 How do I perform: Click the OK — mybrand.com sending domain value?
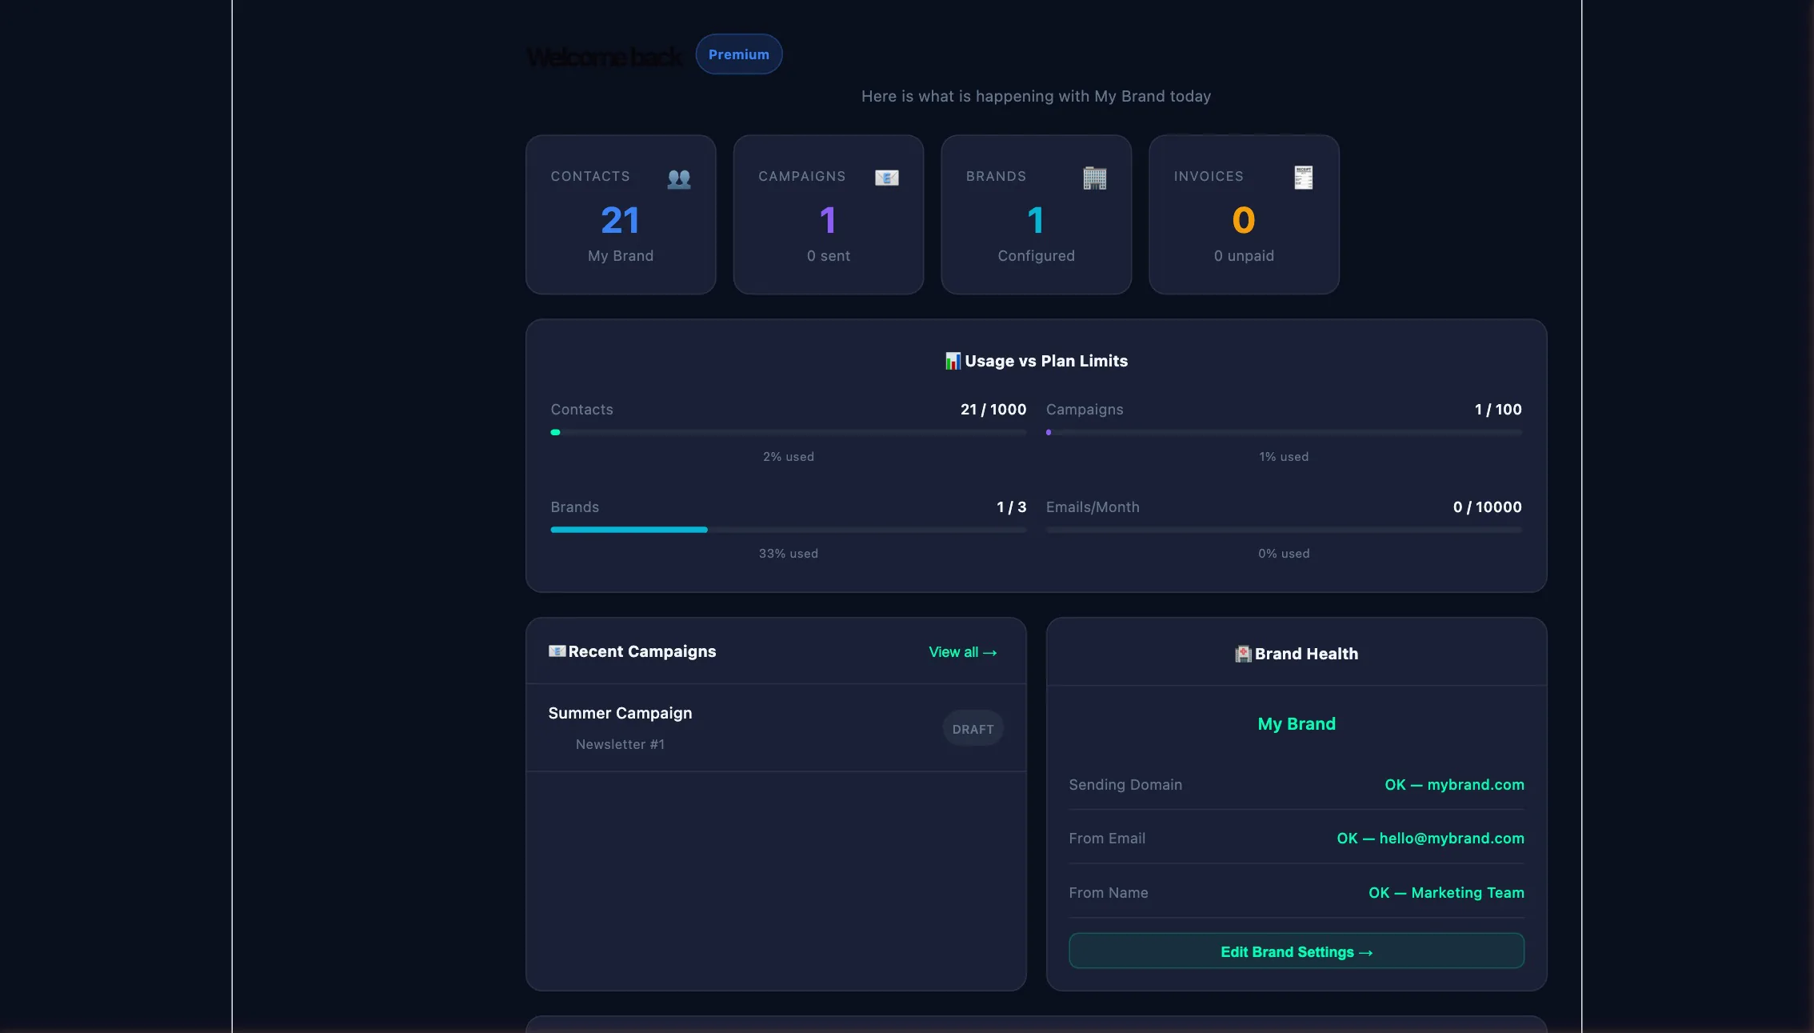point(1455,785)
